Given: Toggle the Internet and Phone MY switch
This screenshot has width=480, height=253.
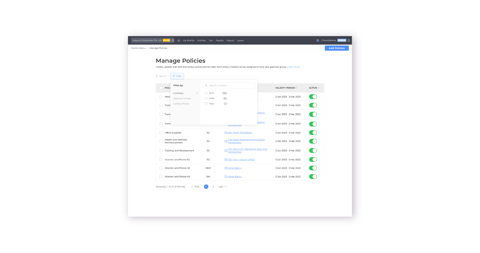Looking at the screenshot, I should click(313, 177).
